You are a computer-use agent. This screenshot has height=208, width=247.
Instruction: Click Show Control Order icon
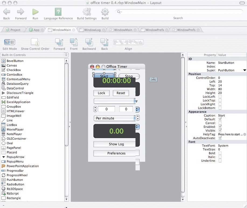pos(35,42)
